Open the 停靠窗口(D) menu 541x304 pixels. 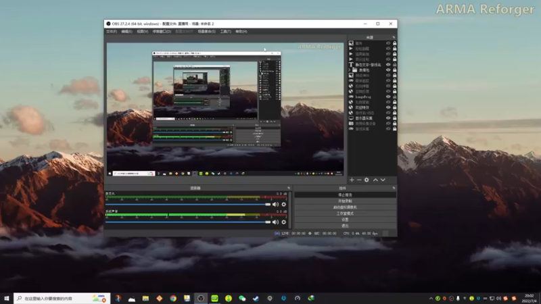[x=162, y=31]
